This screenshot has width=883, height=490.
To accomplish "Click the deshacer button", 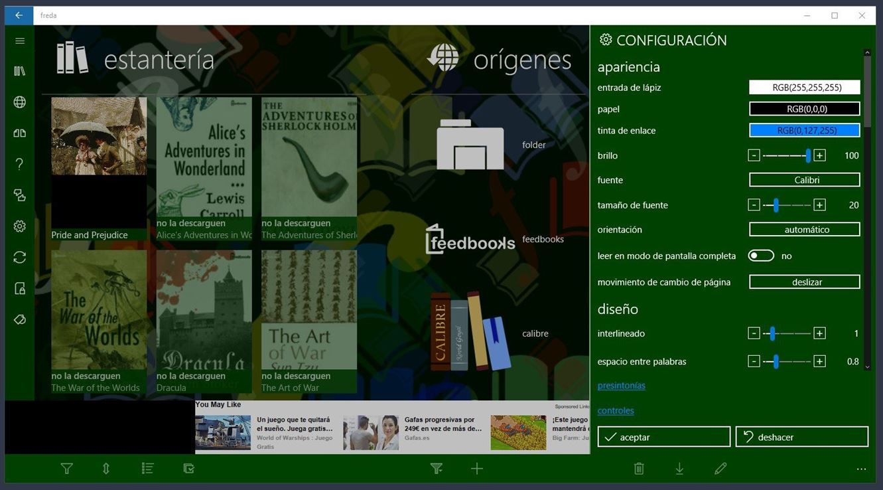I will pos(802,437).
